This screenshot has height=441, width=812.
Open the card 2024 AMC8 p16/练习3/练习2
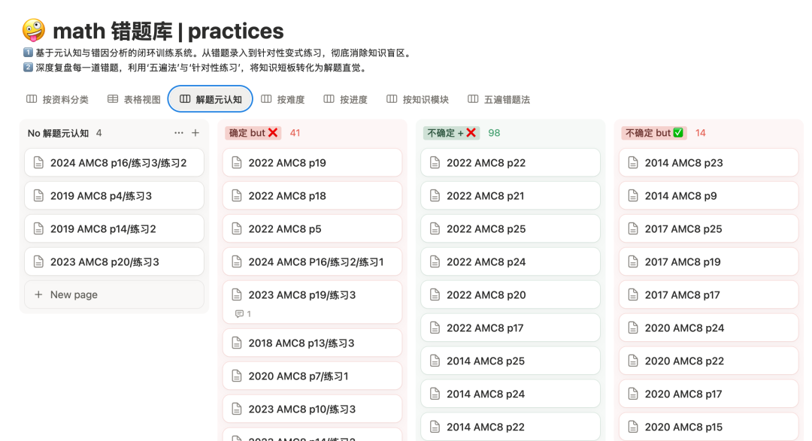pyautogui.click(x=114, y=163)
